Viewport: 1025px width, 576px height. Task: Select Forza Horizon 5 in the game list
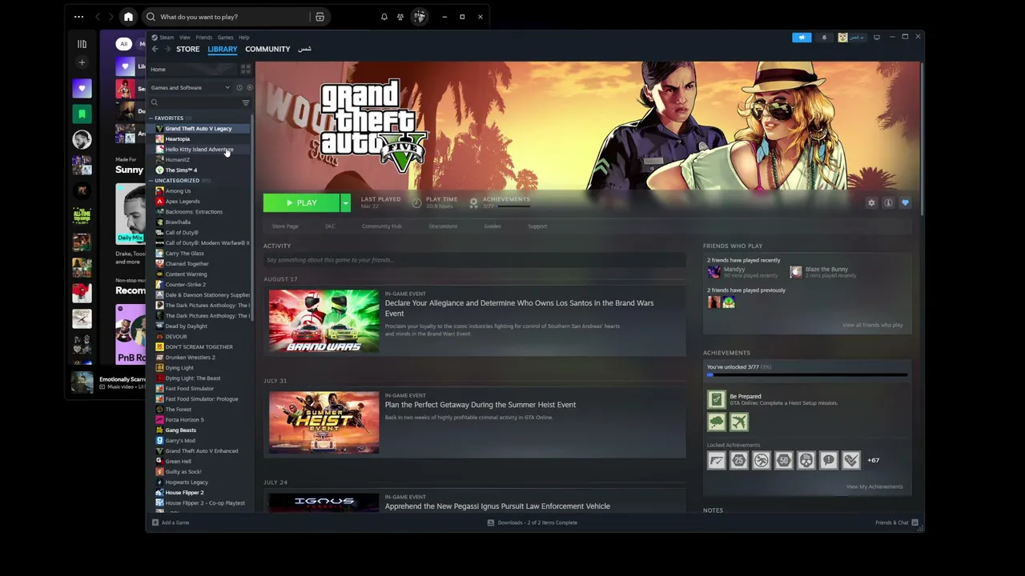[x=184, y=420]
